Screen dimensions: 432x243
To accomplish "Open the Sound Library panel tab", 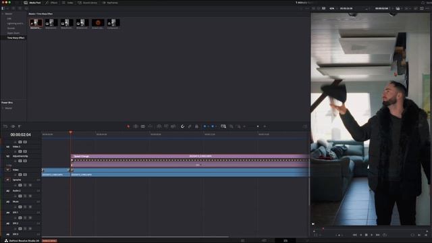I will 88,3.
